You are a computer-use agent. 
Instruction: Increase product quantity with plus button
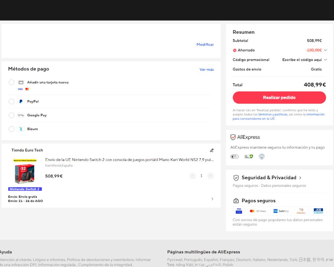coord(210,176)
